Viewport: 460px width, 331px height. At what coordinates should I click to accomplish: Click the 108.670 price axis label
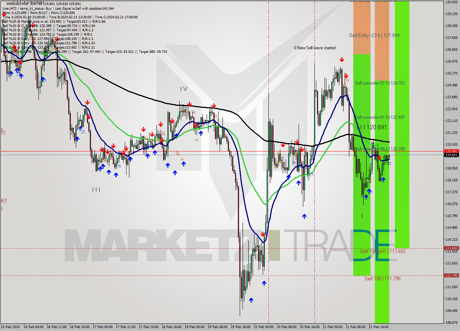(451, 322)
